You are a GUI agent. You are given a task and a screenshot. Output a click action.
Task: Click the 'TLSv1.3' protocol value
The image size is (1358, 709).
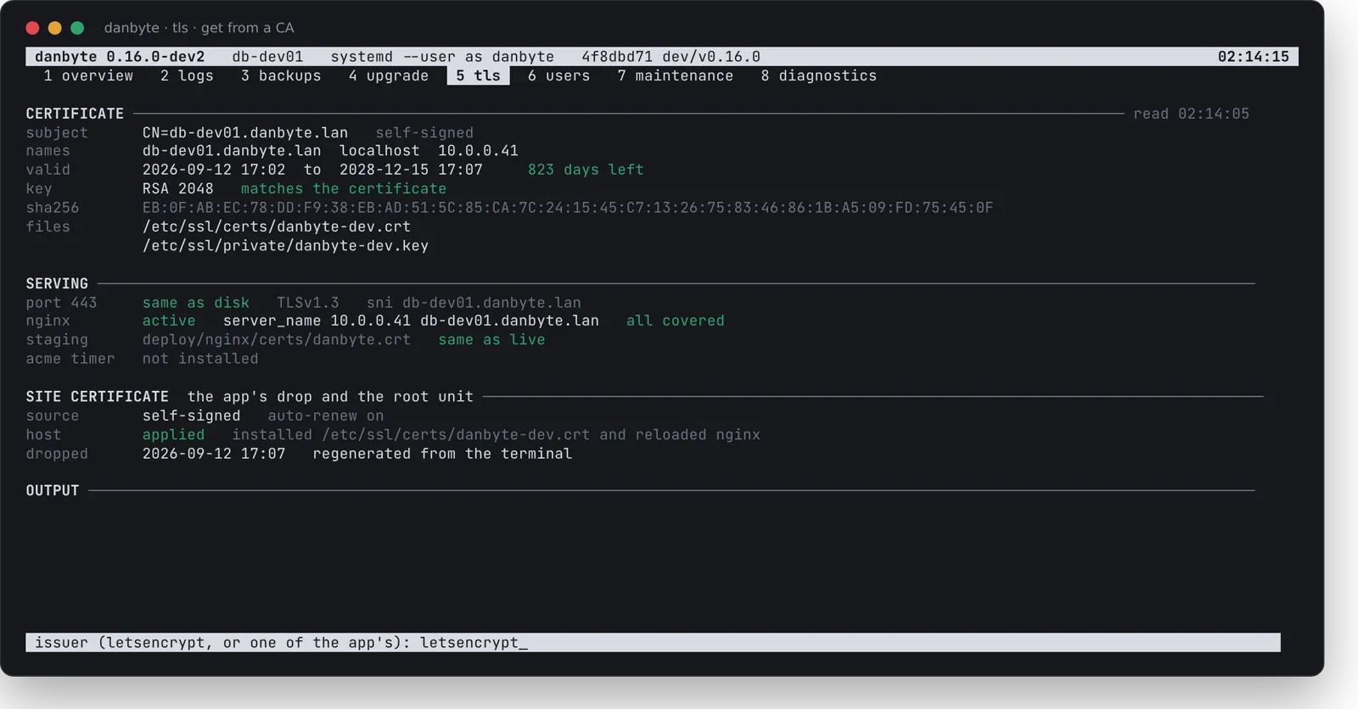[x=308, y=303]
